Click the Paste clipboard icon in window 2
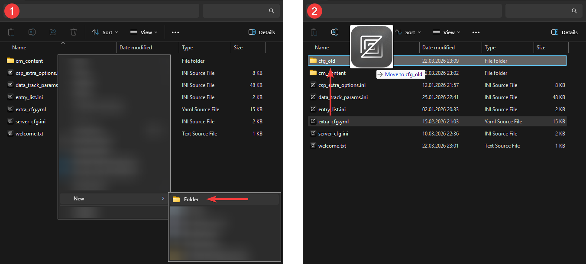 (314, 32)
